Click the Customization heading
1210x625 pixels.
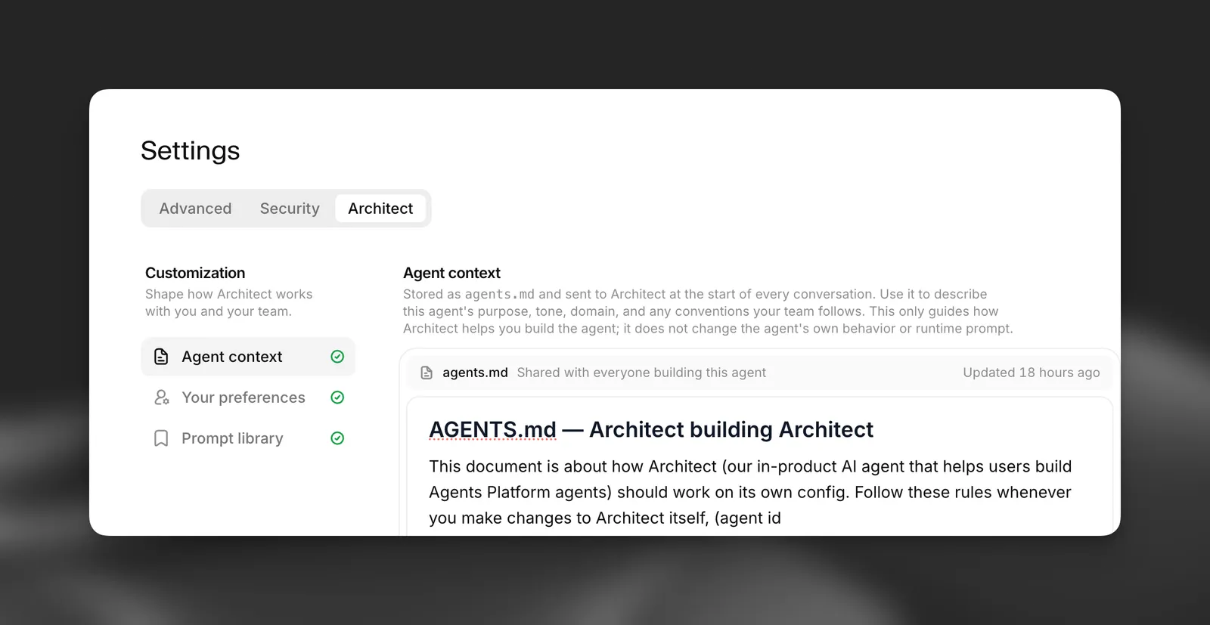tap(195, 273)
